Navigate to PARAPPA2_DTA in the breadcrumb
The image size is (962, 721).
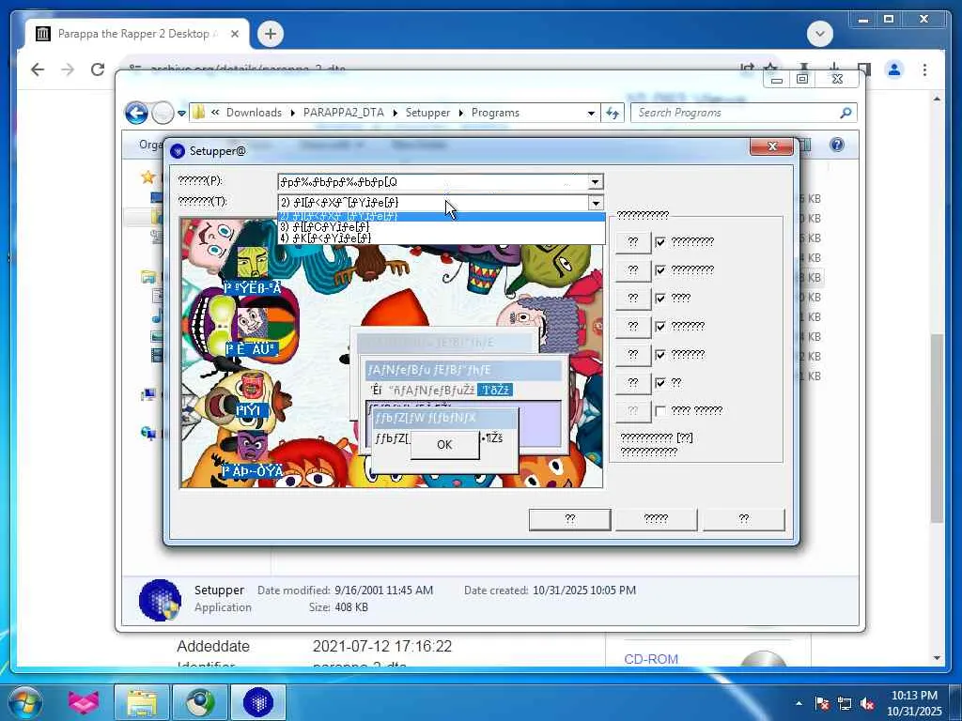tap(344, 113)
